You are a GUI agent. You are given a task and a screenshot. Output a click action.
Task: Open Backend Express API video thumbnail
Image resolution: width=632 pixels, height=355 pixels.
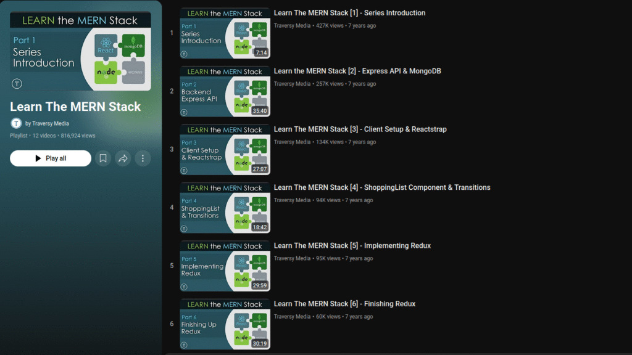225,91
